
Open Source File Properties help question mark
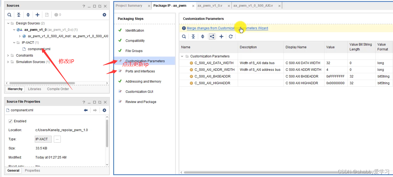pos(84,102)
